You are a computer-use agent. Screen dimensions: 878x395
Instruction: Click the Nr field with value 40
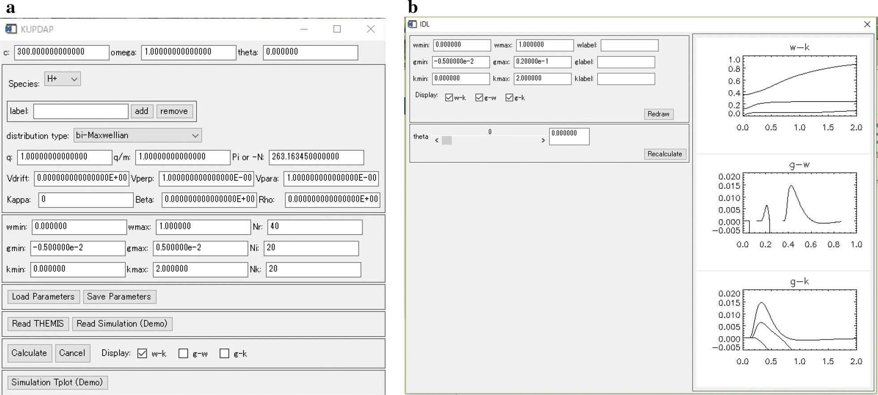coord(315,227)
